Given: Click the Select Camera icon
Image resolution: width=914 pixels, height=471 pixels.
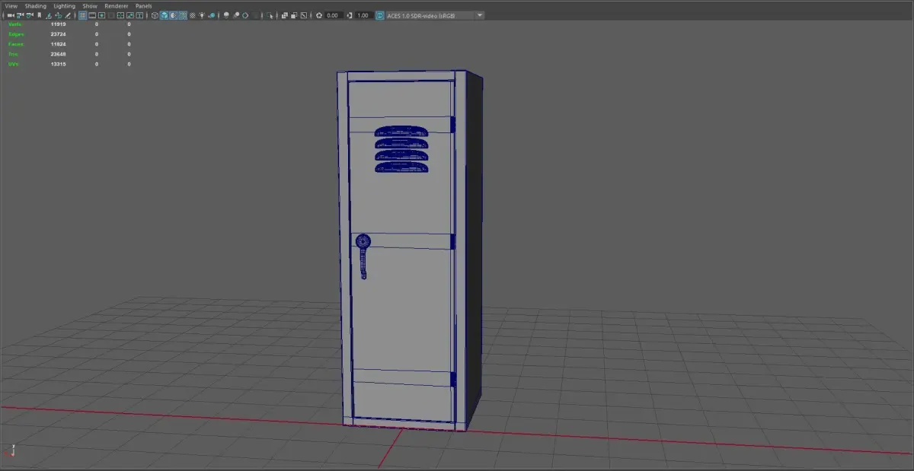Looking at the screenshot, I should 11,15.
